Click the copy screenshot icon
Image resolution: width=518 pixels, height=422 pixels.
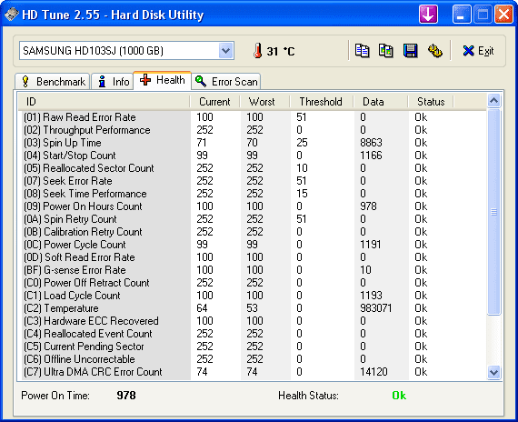[x=386, y=51]
